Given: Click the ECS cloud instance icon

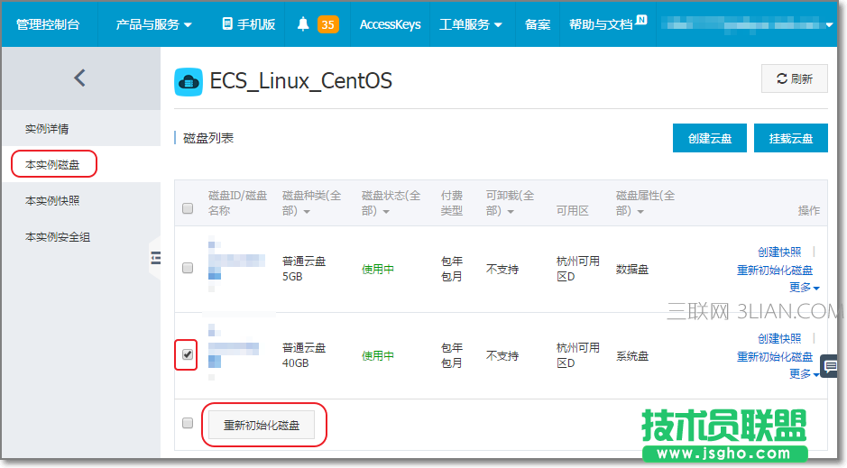Looking at the screenshot, I should (x=189, y=81).
